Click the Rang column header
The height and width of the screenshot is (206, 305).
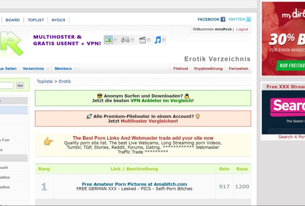(44, 169)
